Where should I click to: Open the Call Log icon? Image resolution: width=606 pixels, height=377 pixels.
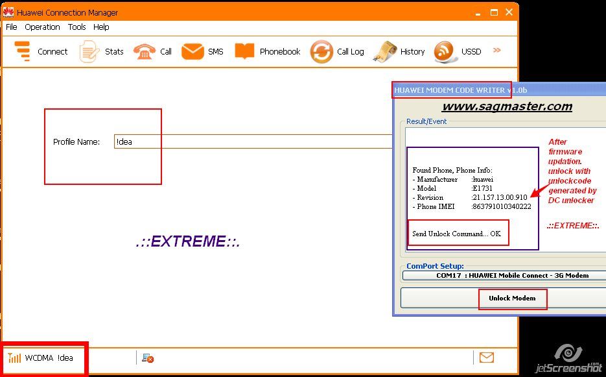click(x=321, y=51)
